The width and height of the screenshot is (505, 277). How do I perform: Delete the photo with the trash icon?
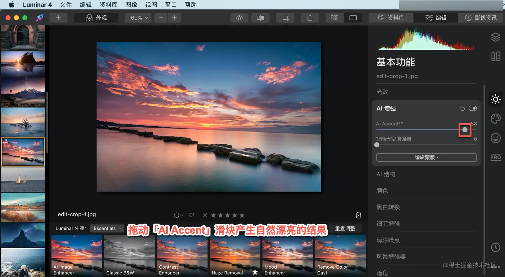358,215
